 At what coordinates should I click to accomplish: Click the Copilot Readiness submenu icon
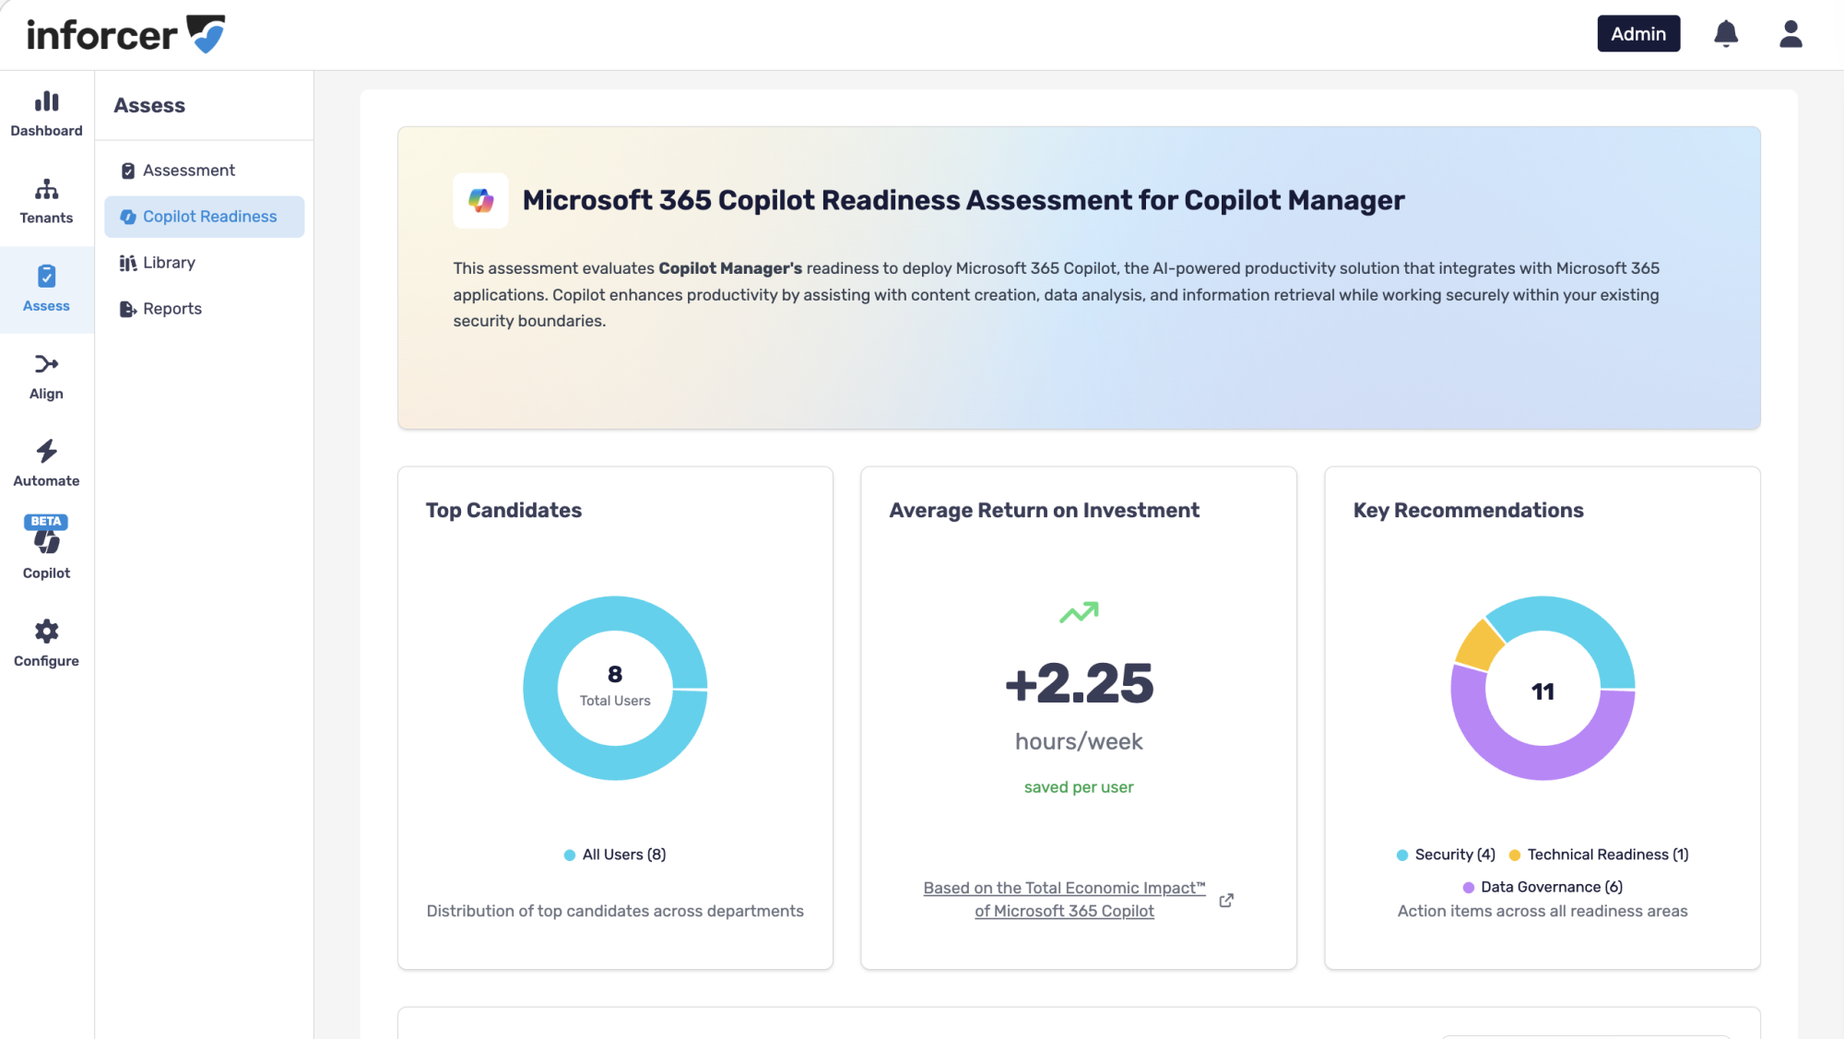click(x=128, y=217)
